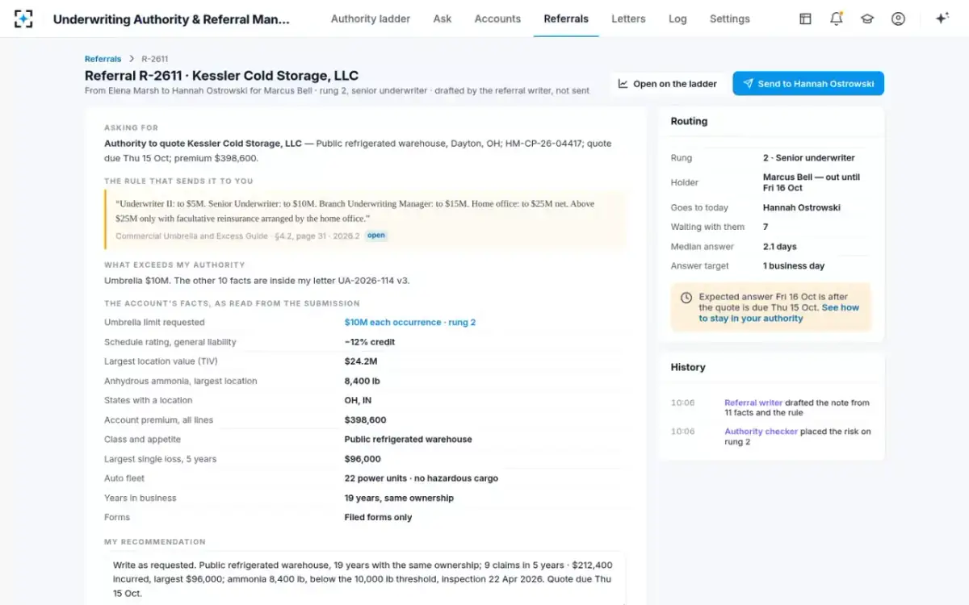Viewport: 969px width, 605px height.
Task: Click Hannah Ostrowski in Goes to today row
Action: pyautogui.click(x=802, y=207)
